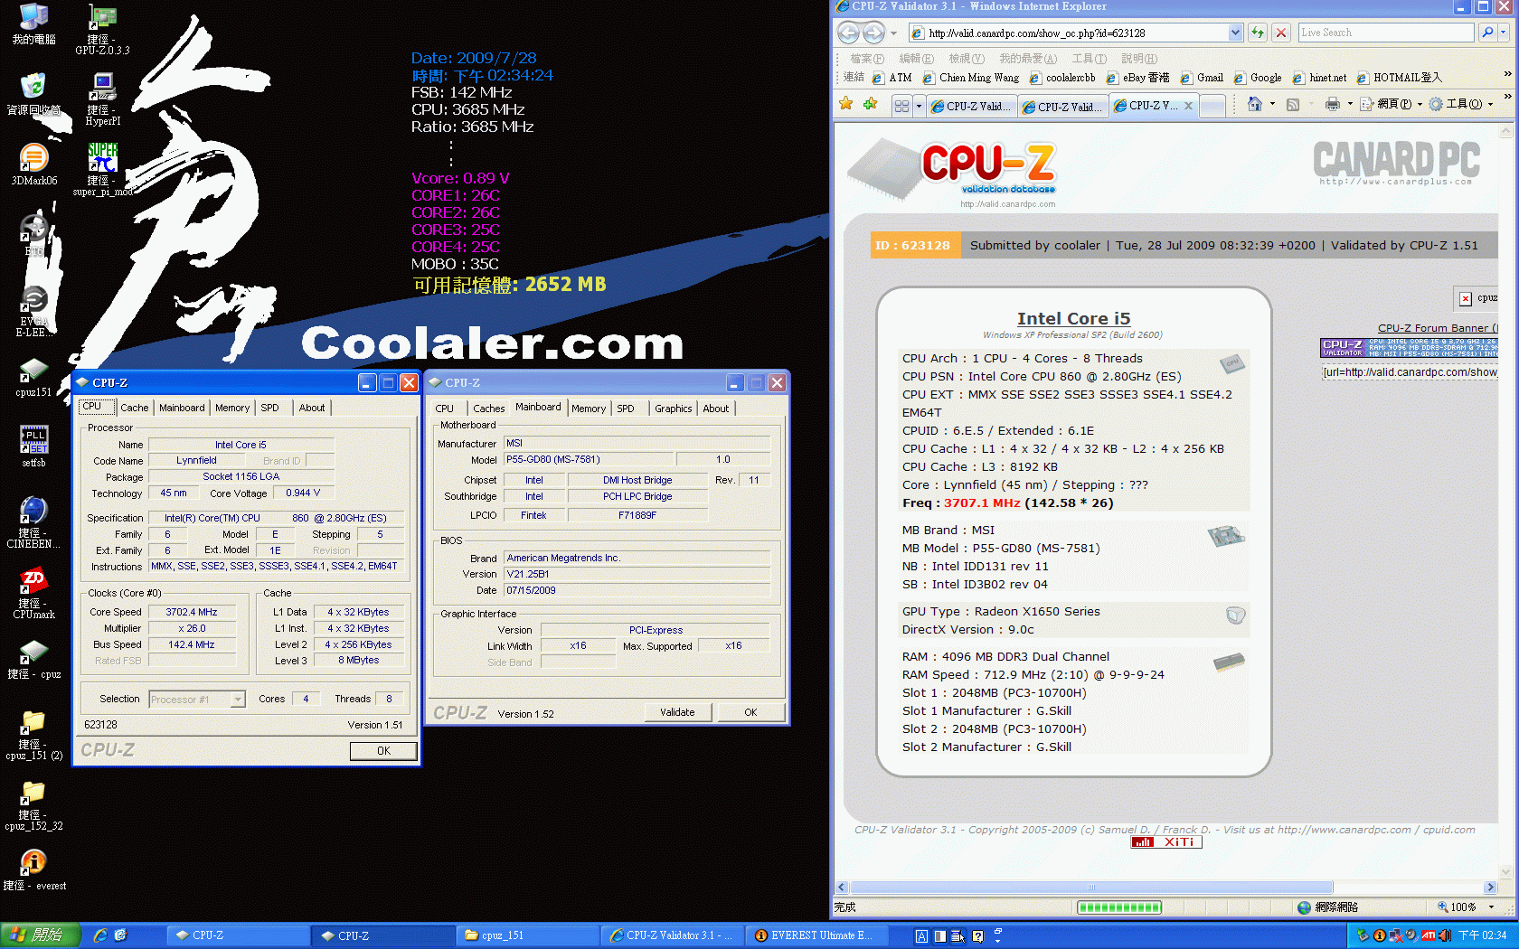The image size is (1519, 949).
Task: Switch to Cache tab in left CPU-Z window
Action: click(135, 408)
